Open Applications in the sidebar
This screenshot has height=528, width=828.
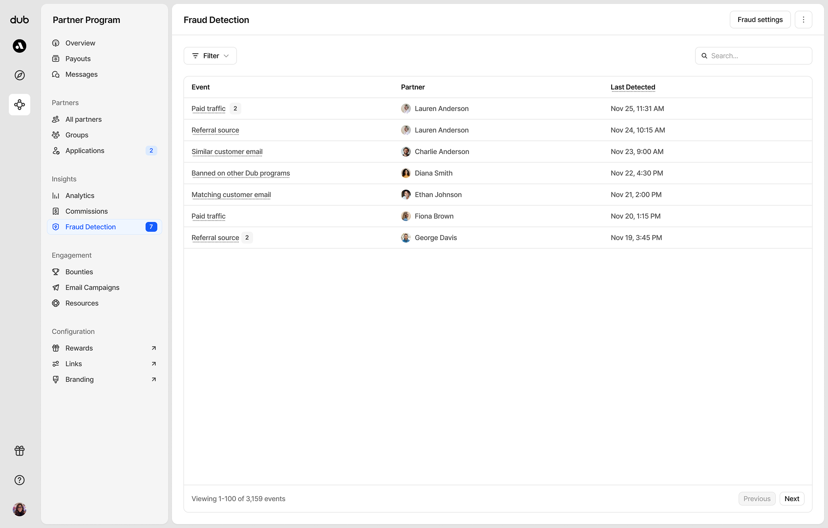point(85,151)
